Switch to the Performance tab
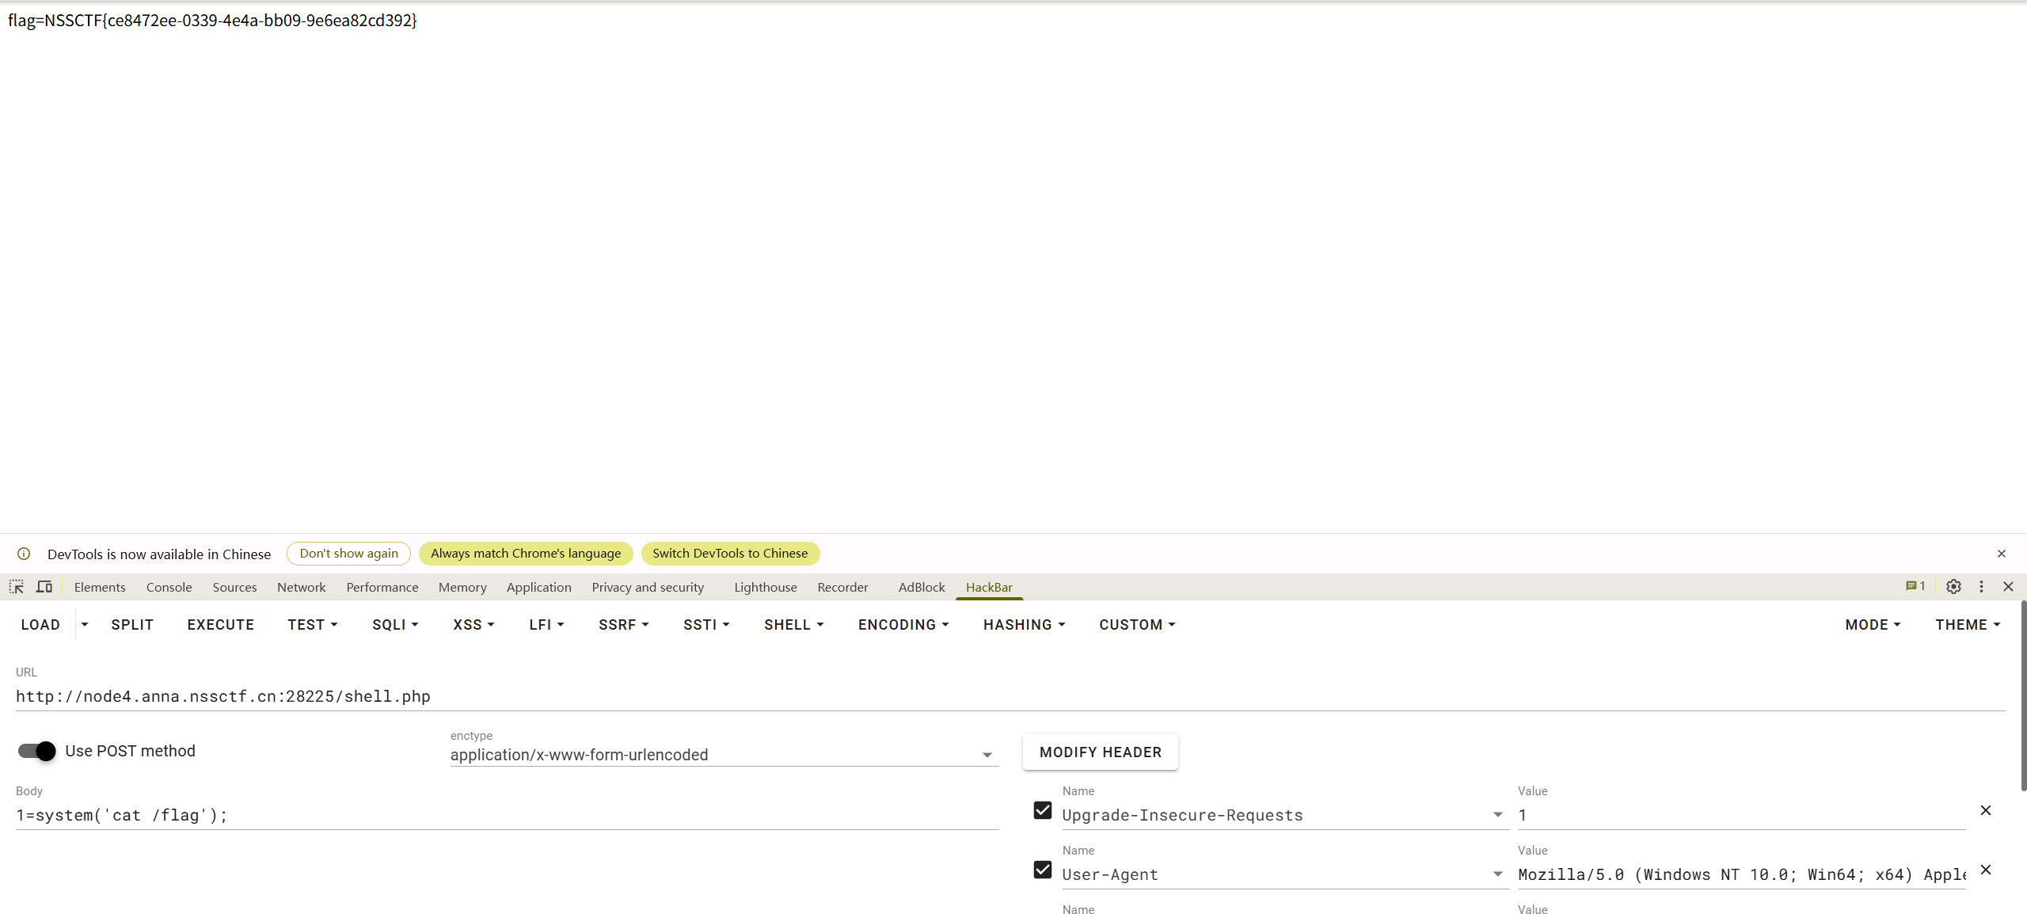 (x=382, y=587)
